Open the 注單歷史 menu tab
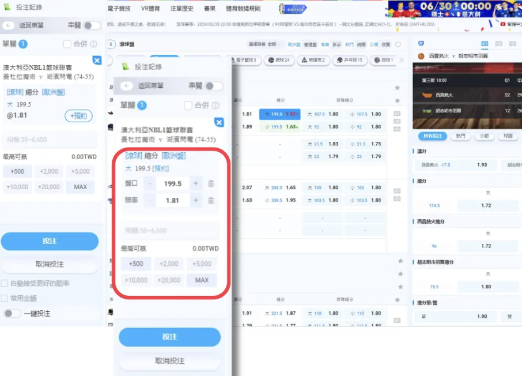The image size is (522, 376). [182, 9]
